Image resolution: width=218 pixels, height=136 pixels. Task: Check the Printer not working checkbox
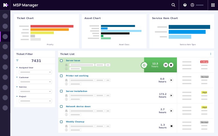click(61, 76)
